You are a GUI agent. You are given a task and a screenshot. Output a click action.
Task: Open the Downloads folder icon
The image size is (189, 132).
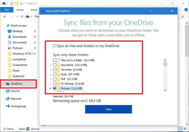(x=10, y=37)
